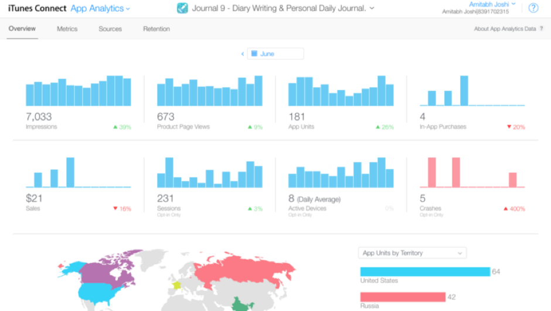Click the 181 app units value
Image resolution: width=551 pixels, height=311 pixels.
pyautogui.click(x=297, y=117)
